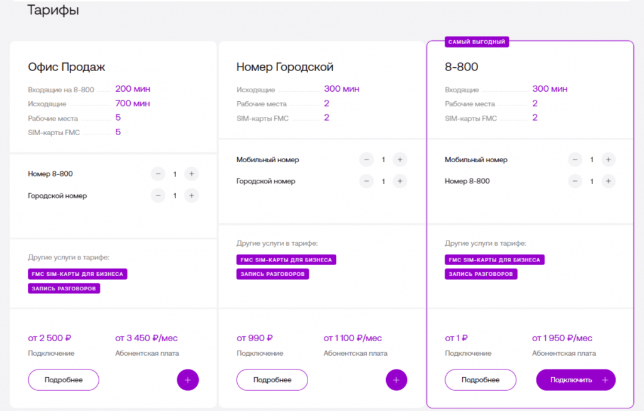Decrease Мобильный номер in 8-800 tariff
644x411 pixels.
tap(575, 160)
